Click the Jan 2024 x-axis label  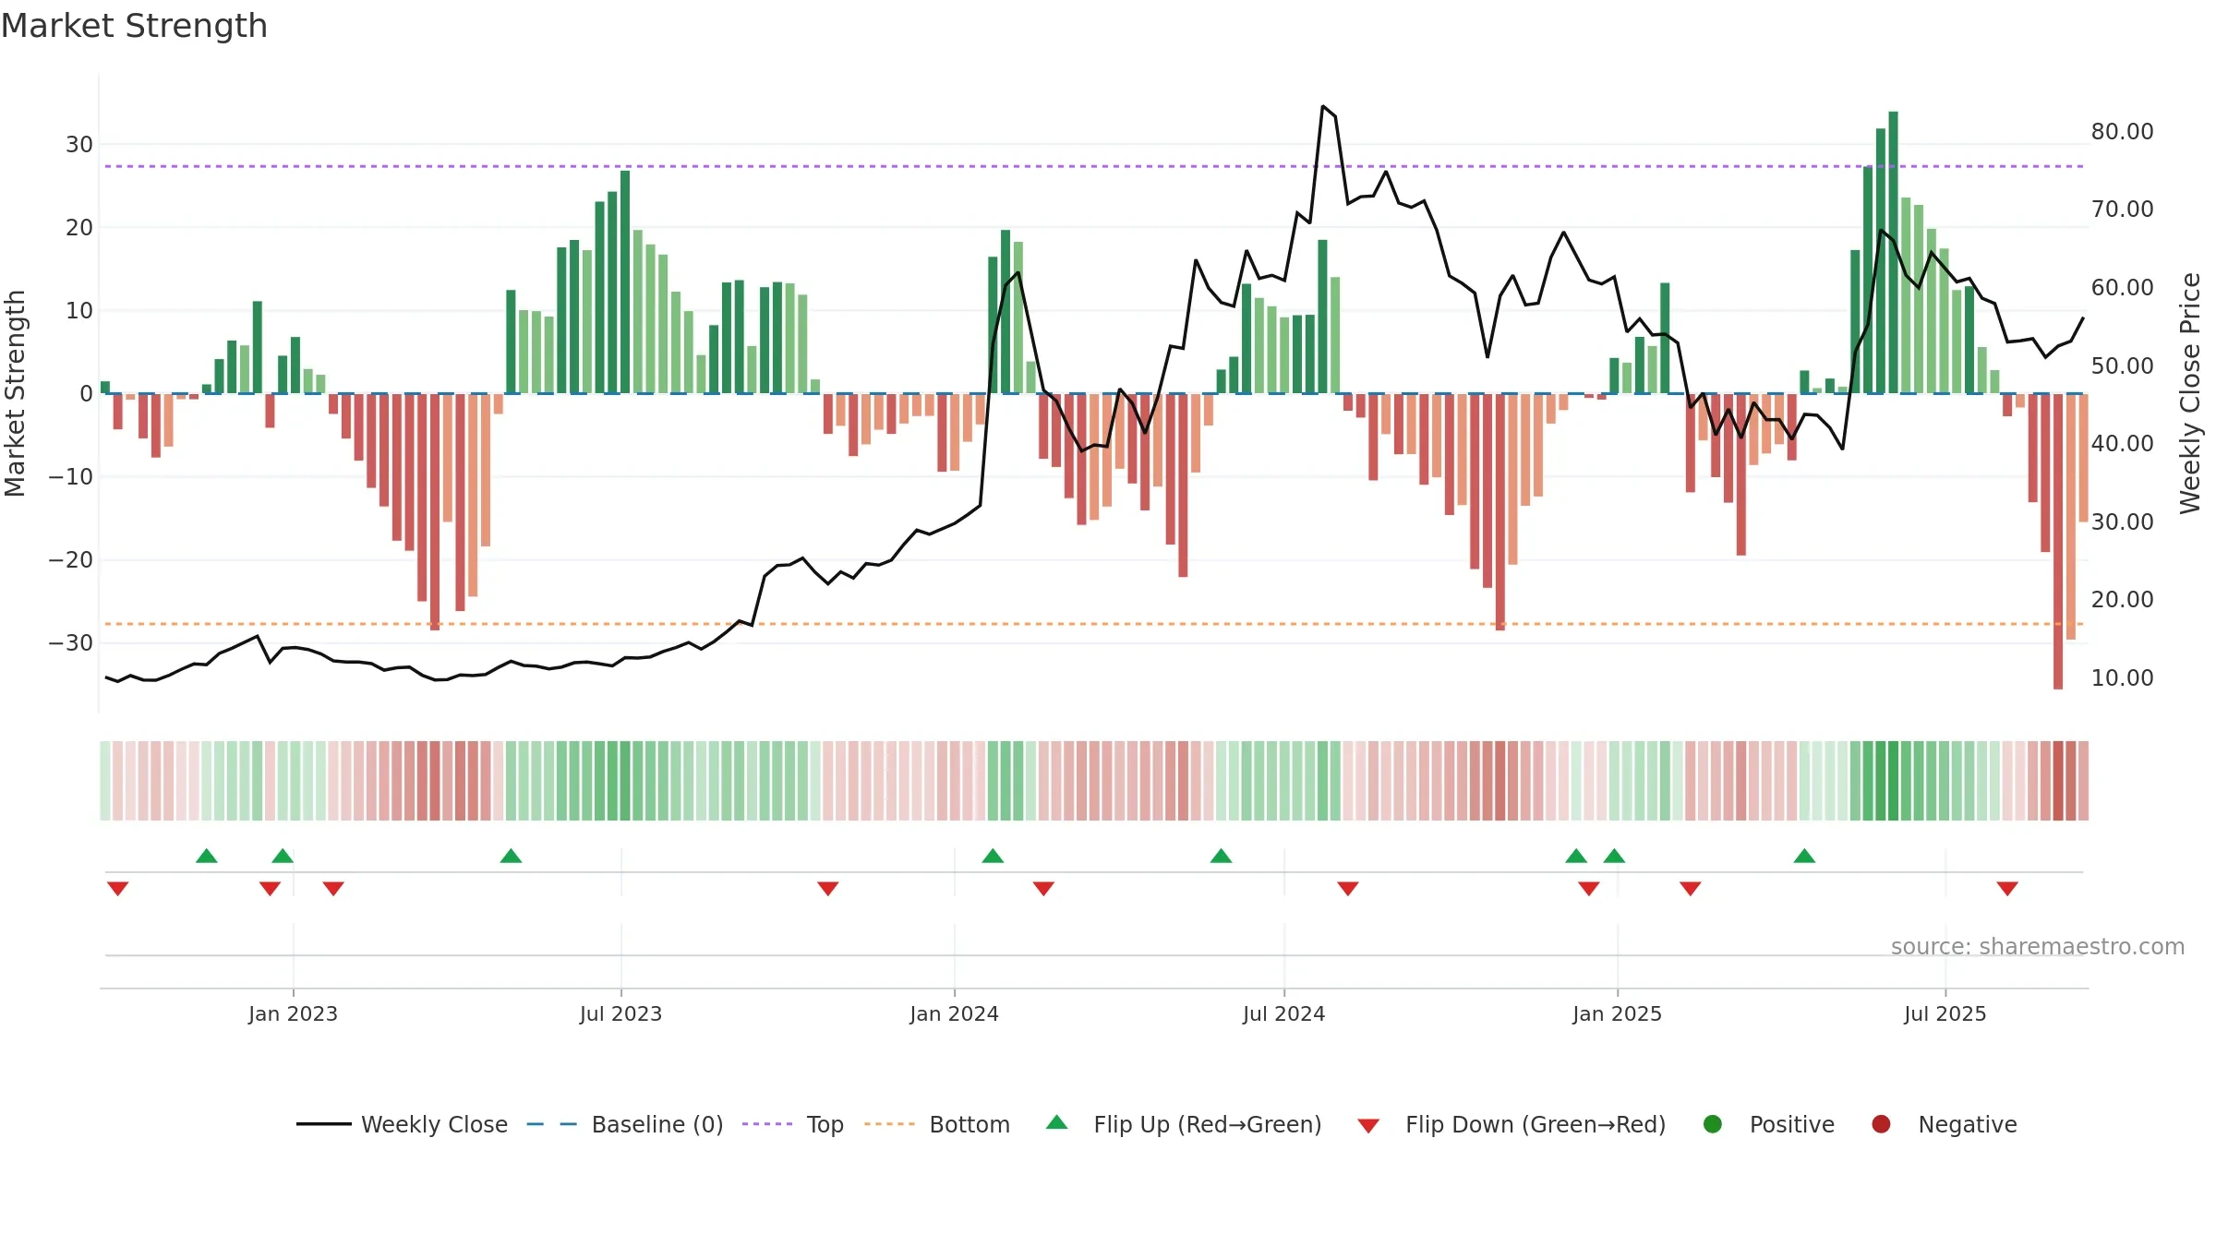tap(954, 1013)
